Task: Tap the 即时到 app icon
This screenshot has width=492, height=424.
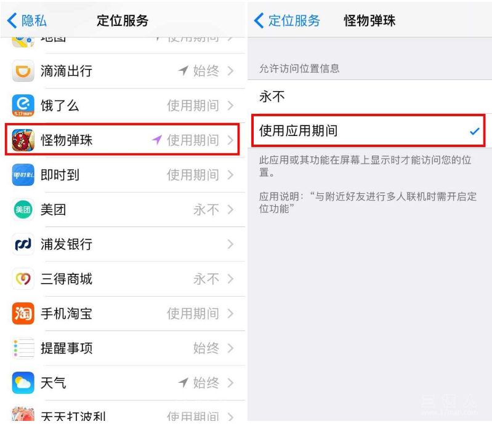Action: (x=23, y=175)
